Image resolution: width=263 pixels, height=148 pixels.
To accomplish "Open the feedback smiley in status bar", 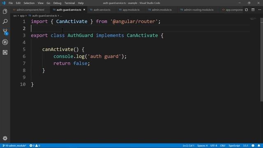I will 253,146.
